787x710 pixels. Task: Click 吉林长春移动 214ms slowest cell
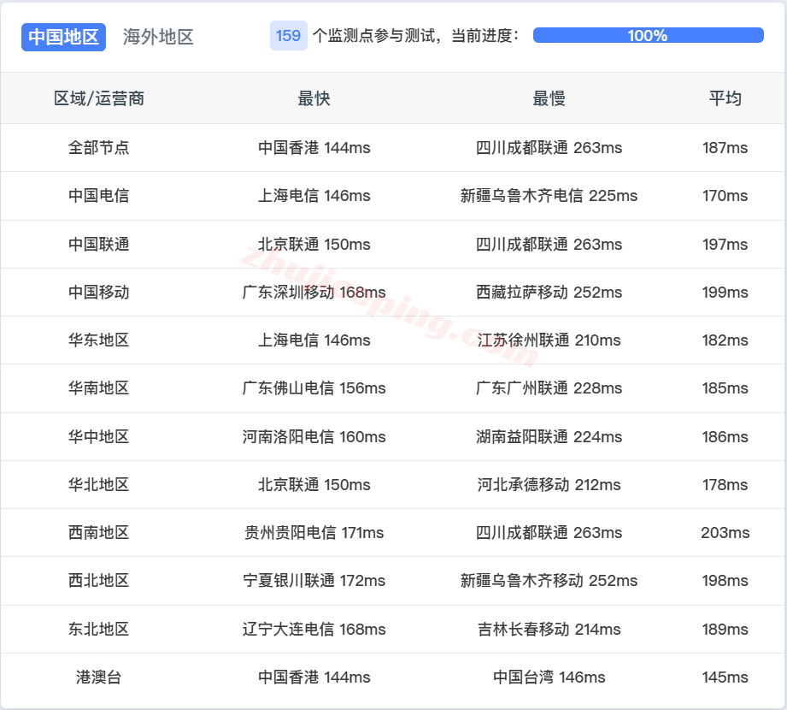point(549,629)
